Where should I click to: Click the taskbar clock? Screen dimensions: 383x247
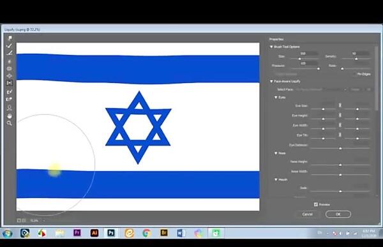(x=369, y=234)
